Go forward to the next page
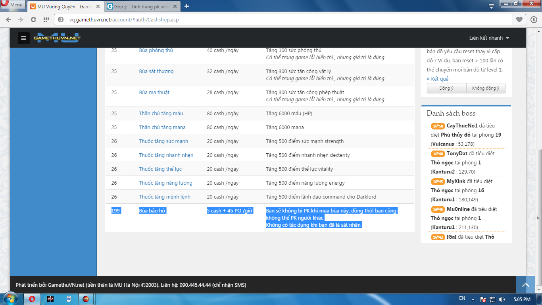542x305 pixels. point(21,19)
